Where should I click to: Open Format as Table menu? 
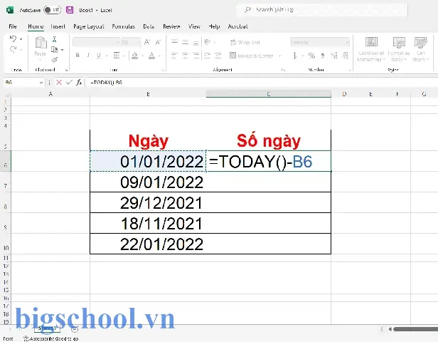coord(399,49)
